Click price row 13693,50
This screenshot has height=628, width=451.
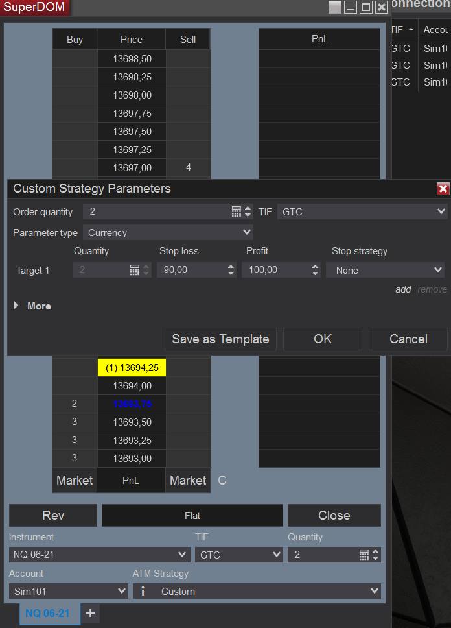click(132, 422)
